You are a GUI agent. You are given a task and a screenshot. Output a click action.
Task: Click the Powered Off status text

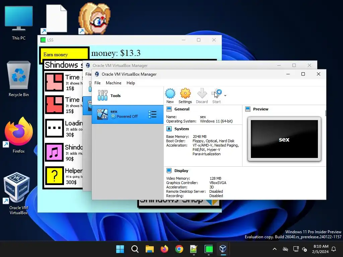tap(127, 116)
